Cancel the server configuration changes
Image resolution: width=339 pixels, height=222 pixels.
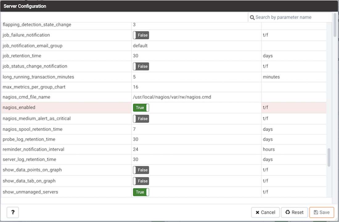click(265, 212)
